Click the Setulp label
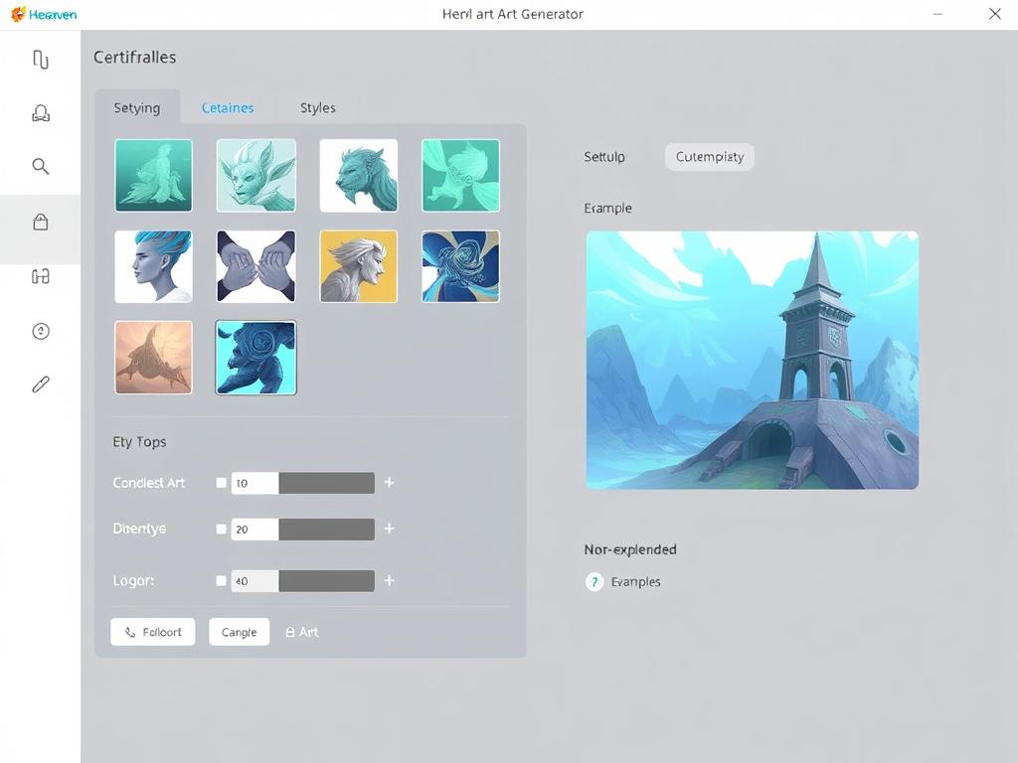 [604, 157]
